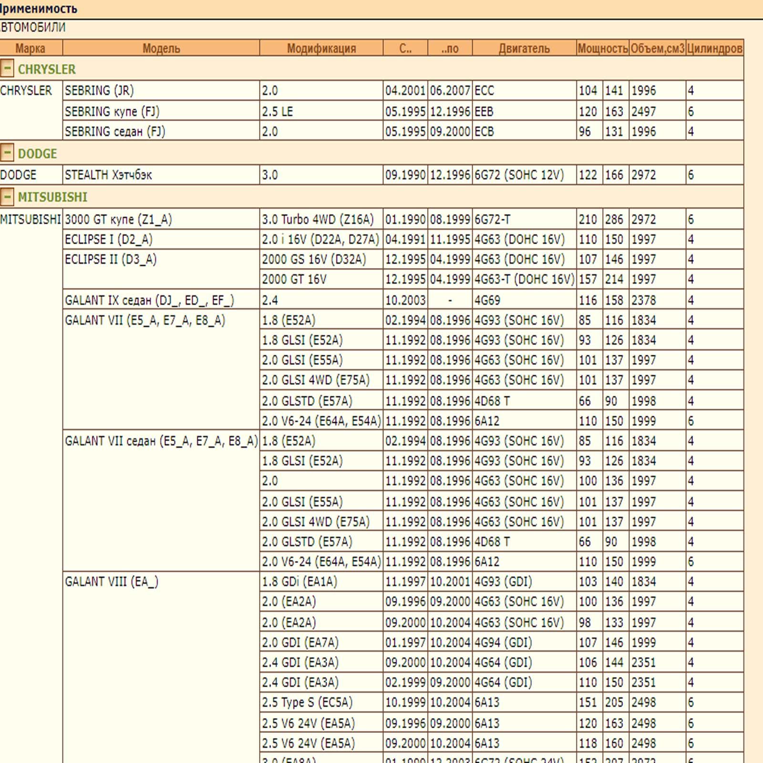763x763 pixels.
Task: Click the CHRYSLER group heading
Action: 47,69
